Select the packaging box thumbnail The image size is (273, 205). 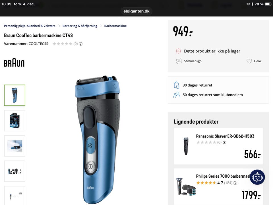click(x=15, y=120)
